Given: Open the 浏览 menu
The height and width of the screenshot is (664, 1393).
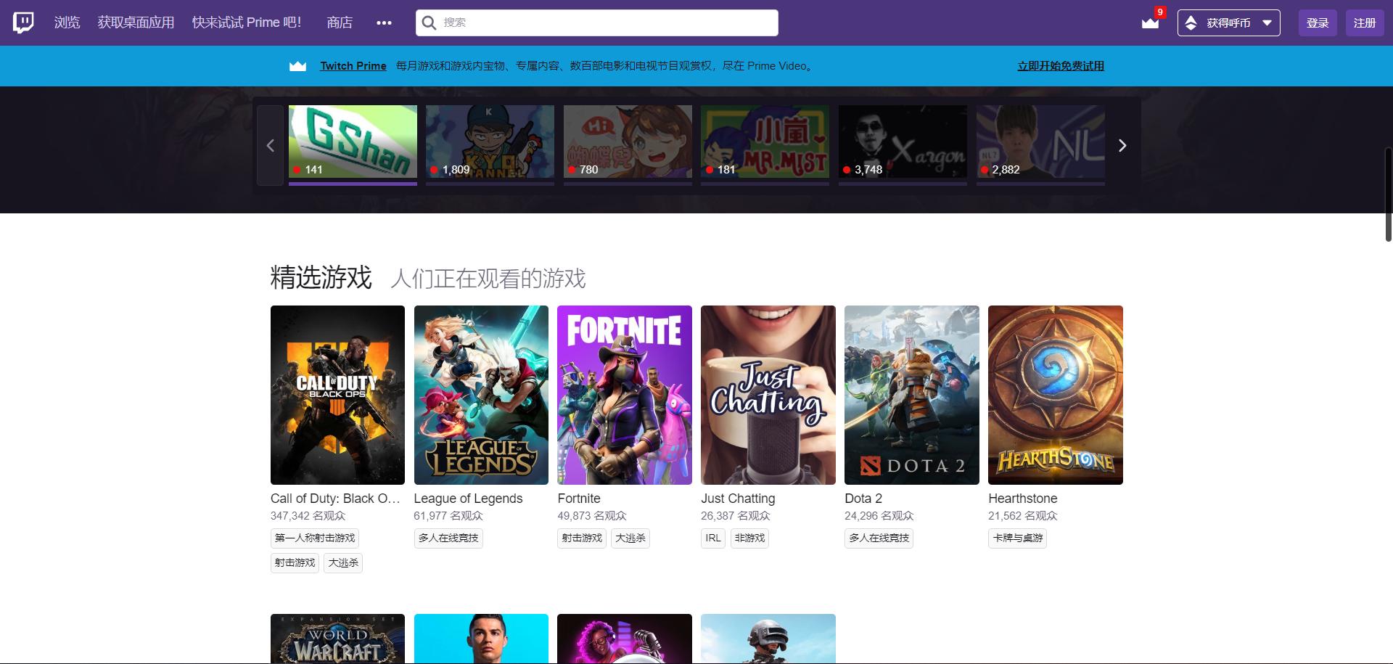Looking at the screenshot, I should coord(67,22).
